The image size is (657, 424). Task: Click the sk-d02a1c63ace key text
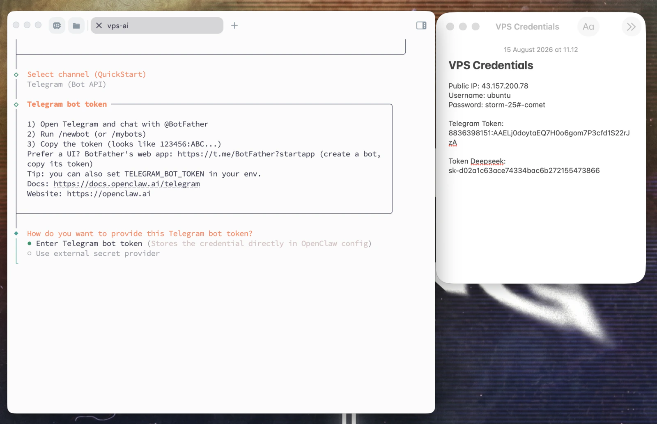[x=524, y=170]
